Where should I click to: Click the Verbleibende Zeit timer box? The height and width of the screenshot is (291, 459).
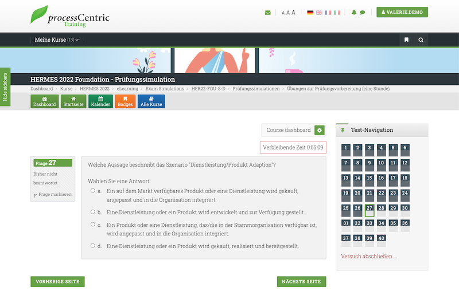(x=293, y=148)
